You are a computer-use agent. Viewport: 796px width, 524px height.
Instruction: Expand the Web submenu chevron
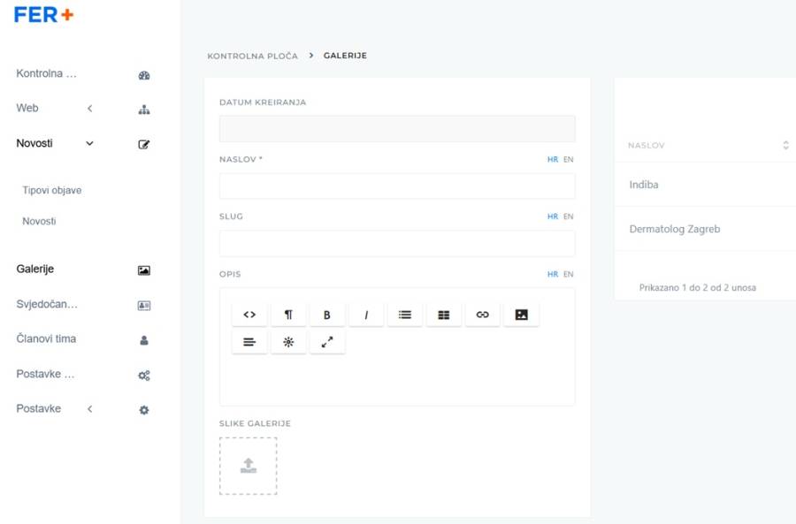coord(90,108)
